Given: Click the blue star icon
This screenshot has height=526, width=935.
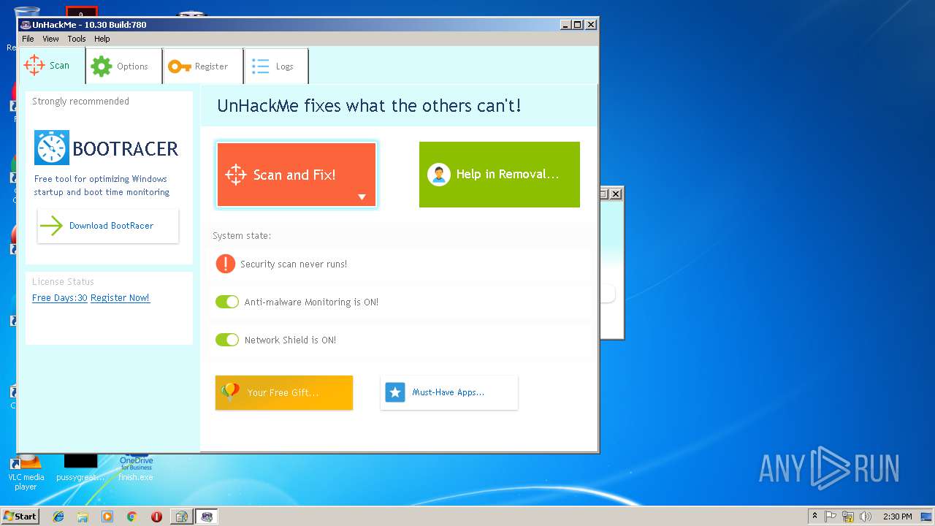Looking at the screenshot, I should [x=395, y=392].
